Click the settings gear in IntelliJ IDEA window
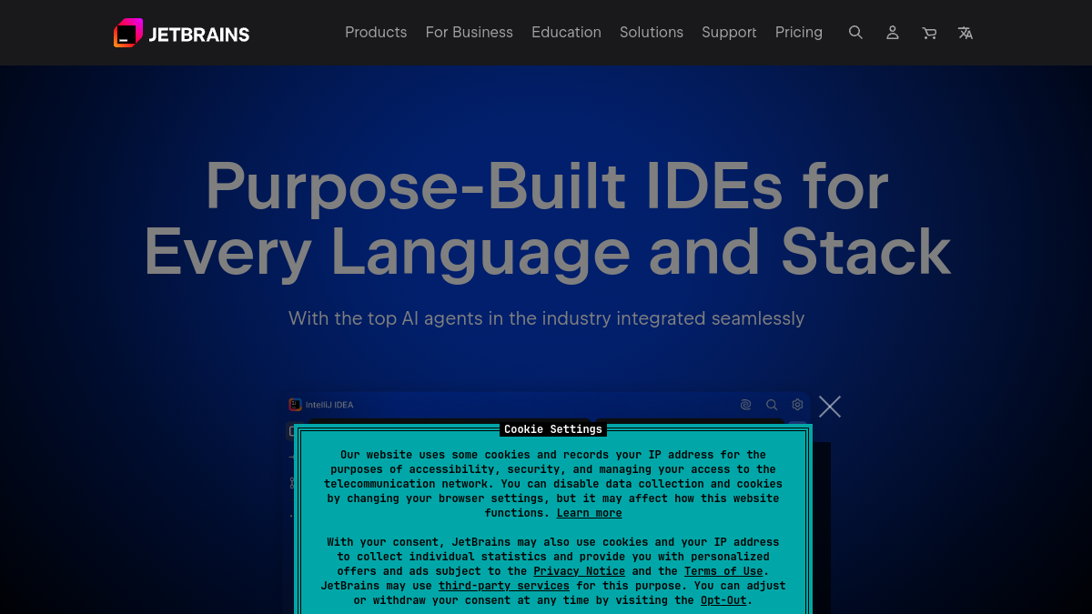Screen dimensions: 1092x614 pyautogui.click(x=797, y=405)
